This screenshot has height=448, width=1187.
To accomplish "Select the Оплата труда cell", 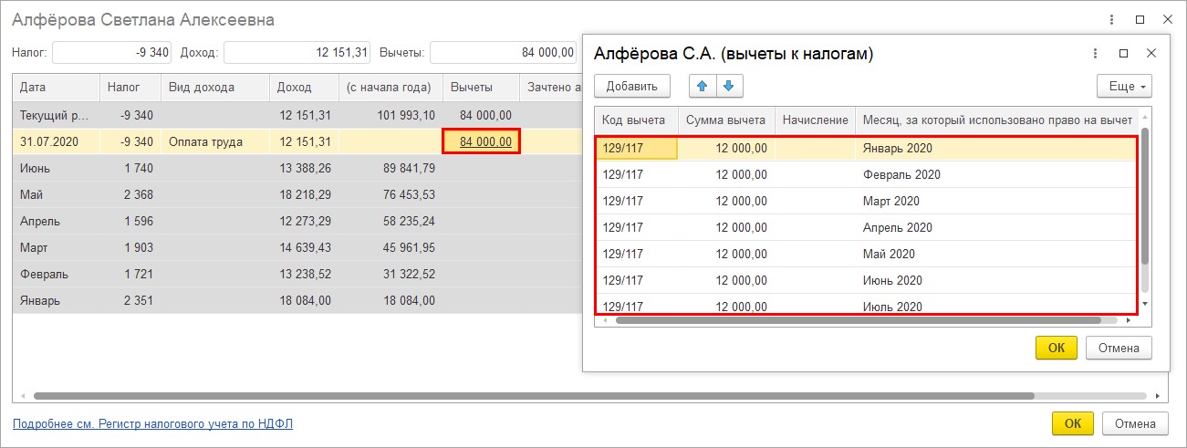I will 214,141.
